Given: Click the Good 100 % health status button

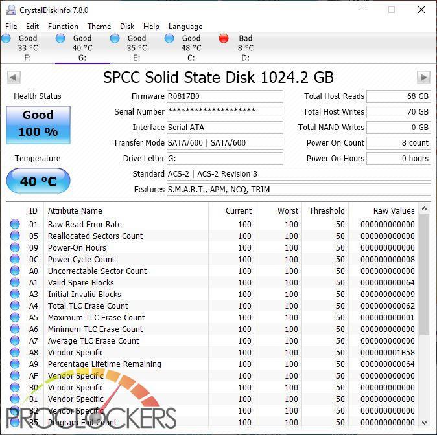Looking at the screenshot, I should 38,125.
